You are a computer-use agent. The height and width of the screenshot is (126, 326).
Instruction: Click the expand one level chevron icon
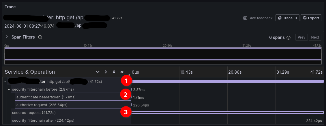coord(98,72)
